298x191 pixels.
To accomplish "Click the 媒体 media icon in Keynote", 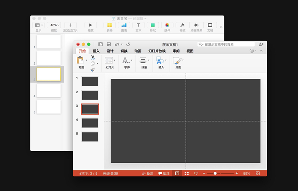I will (167, 25).
